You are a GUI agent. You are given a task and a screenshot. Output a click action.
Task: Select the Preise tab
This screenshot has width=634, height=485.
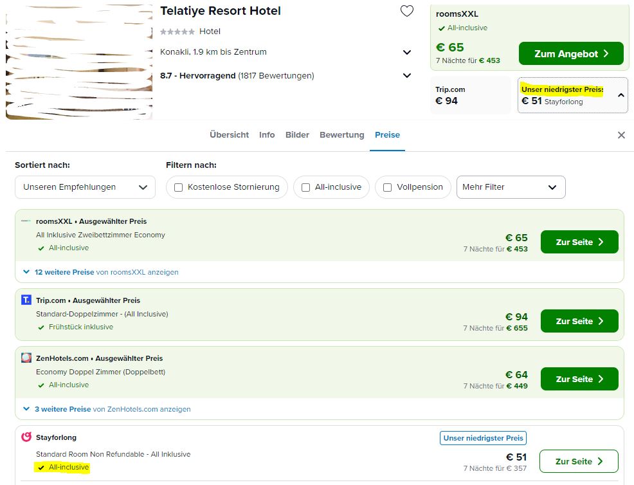387,135
